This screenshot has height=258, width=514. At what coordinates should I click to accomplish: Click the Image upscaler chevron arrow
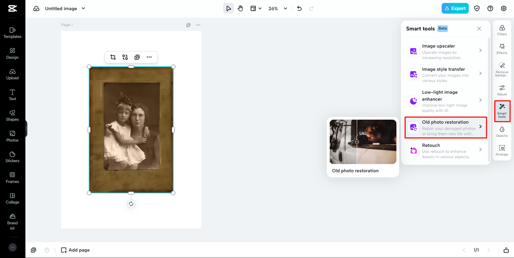tap(480, 50)
